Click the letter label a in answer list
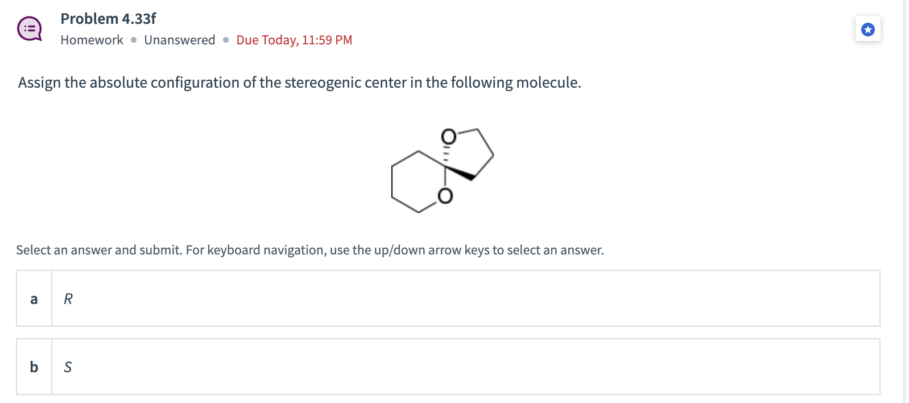The image size is (909, 403). [34, 298]
